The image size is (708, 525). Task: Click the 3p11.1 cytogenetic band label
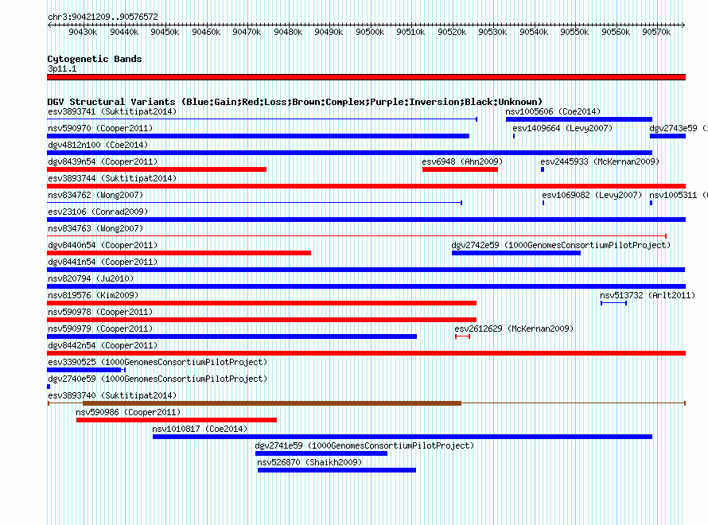[62, 68]
